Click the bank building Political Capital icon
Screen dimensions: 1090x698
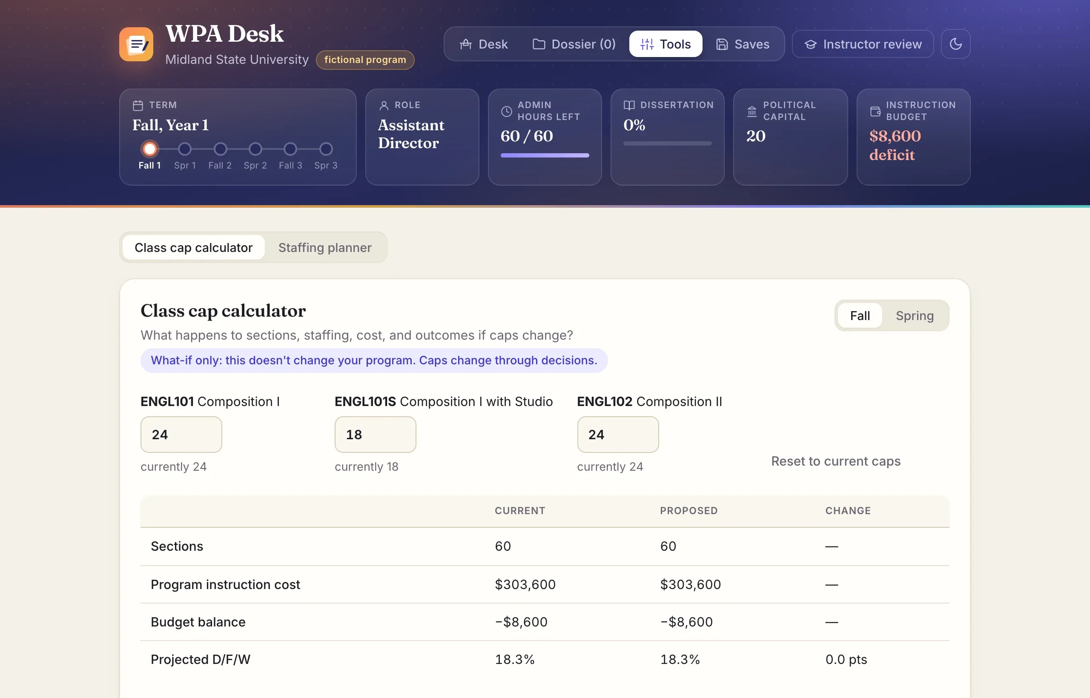click(x=752, y=111)
